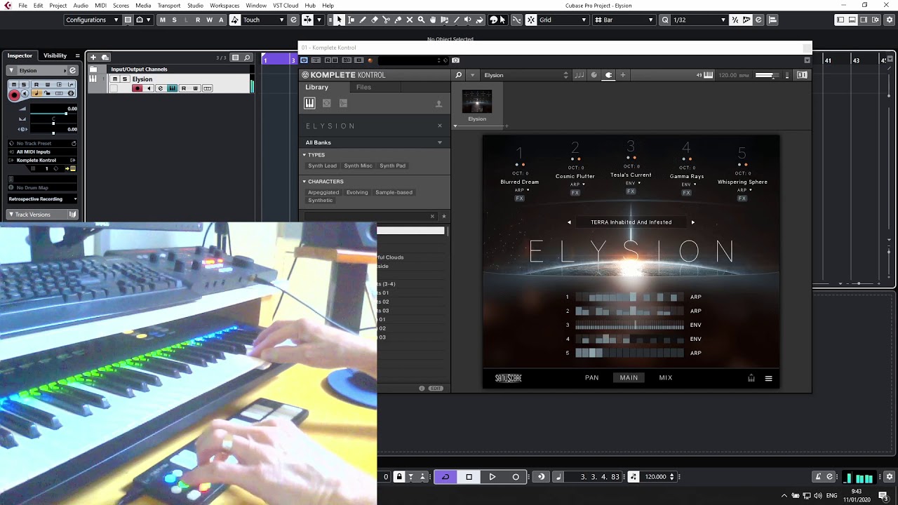Expand the Track Versions section
This screenshot has width=898, height=505.
42,215
